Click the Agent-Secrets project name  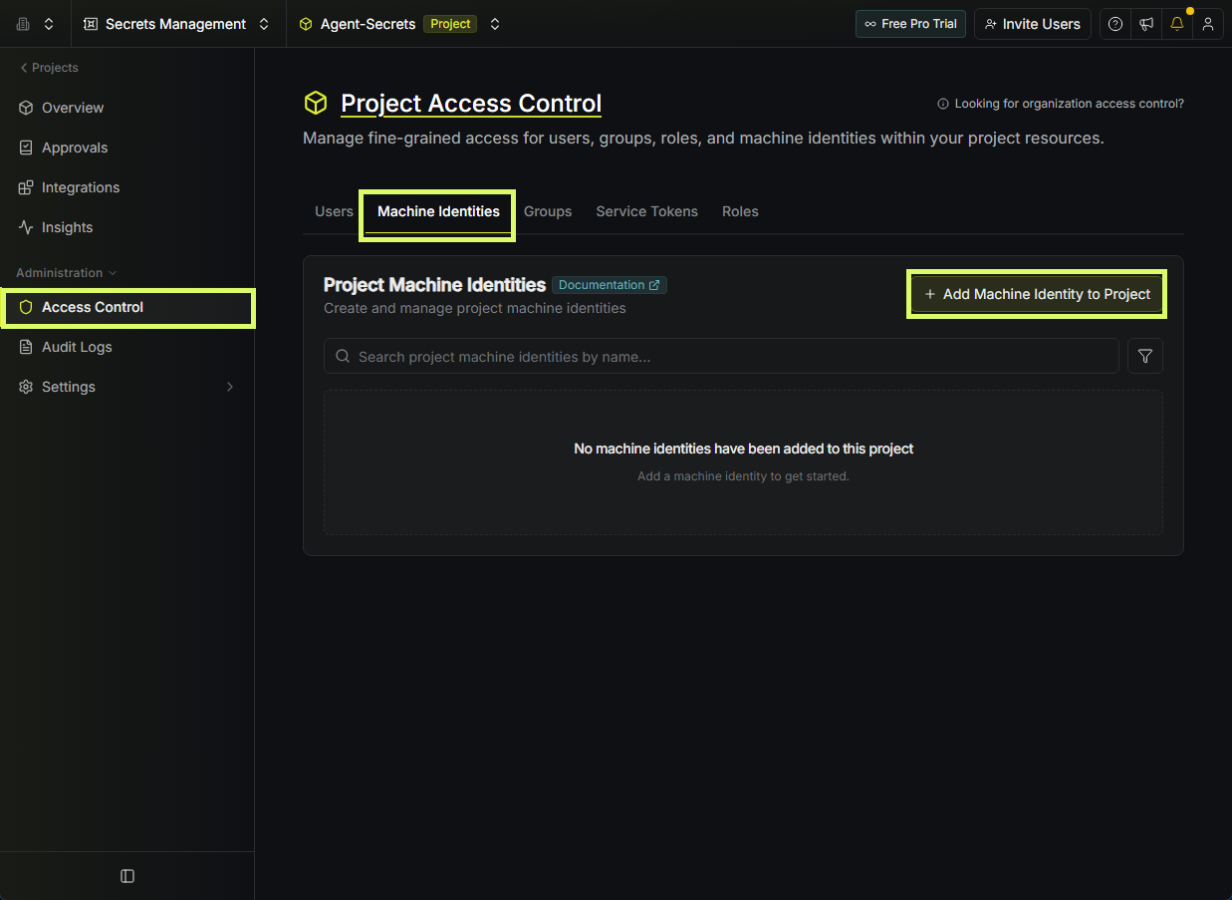(368, 24)
